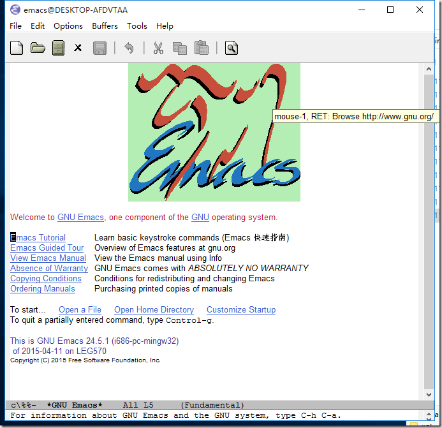The width and height of the screenshot is (442, 428).
Task: Click the 'View the Emacs manual using Info' description
Action: 158,258
